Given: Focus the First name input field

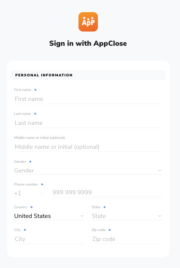Looking at the screenshot, I should (88, 99).
